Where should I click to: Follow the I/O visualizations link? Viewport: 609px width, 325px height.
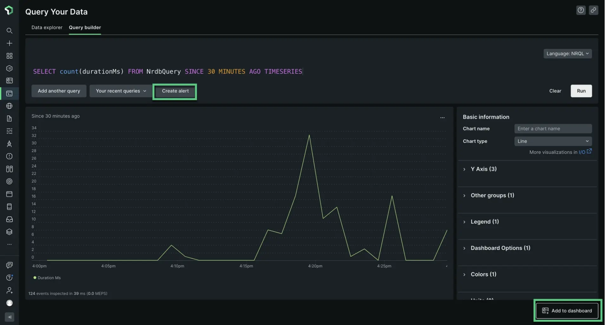[582, 152]
